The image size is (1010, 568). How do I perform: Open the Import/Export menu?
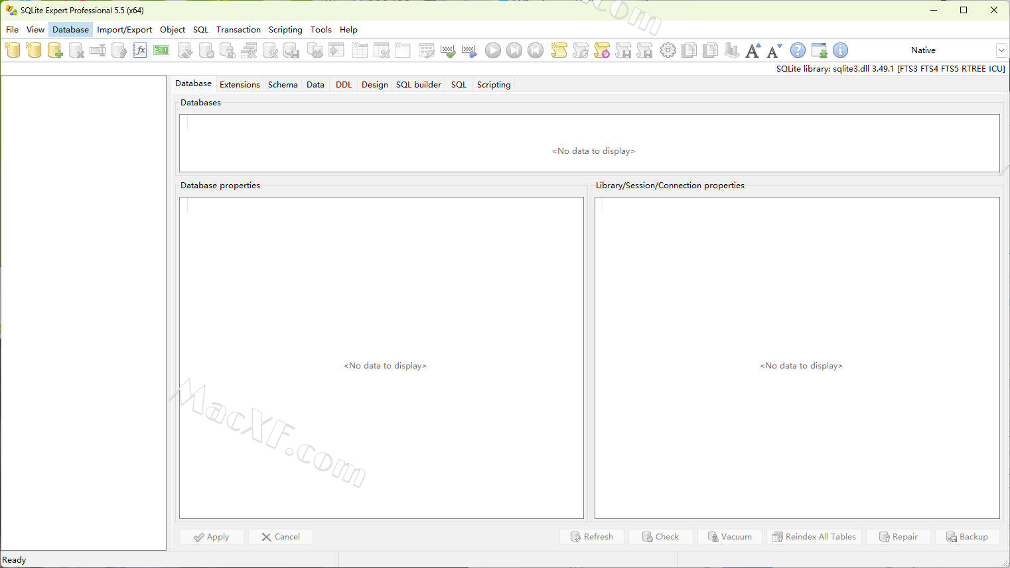coord(124,30)
